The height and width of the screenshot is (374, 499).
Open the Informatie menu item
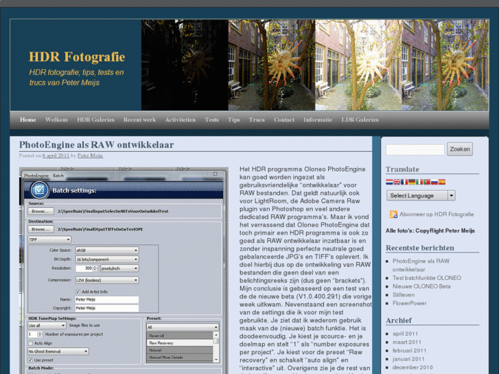318,119
